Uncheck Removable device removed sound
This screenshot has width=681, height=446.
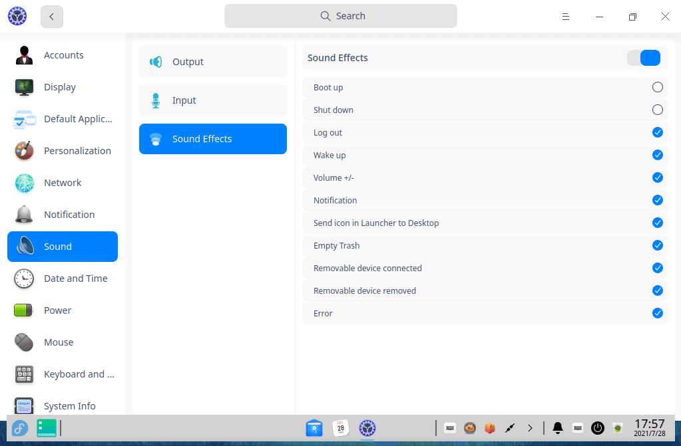click(657, 290)
